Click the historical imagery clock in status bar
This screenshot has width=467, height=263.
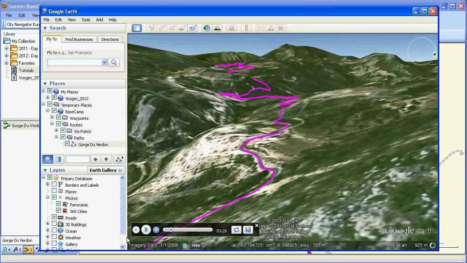pos(185,245)
